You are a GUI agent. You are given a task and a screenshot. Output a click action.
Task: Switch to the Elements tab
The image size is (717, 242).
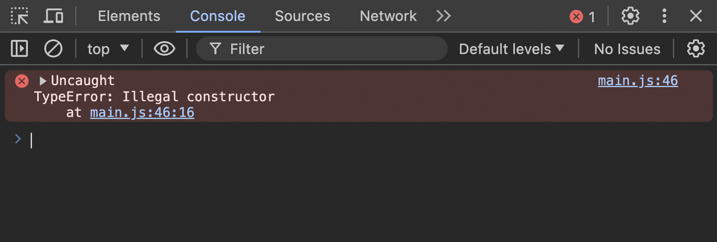[129, 16]
